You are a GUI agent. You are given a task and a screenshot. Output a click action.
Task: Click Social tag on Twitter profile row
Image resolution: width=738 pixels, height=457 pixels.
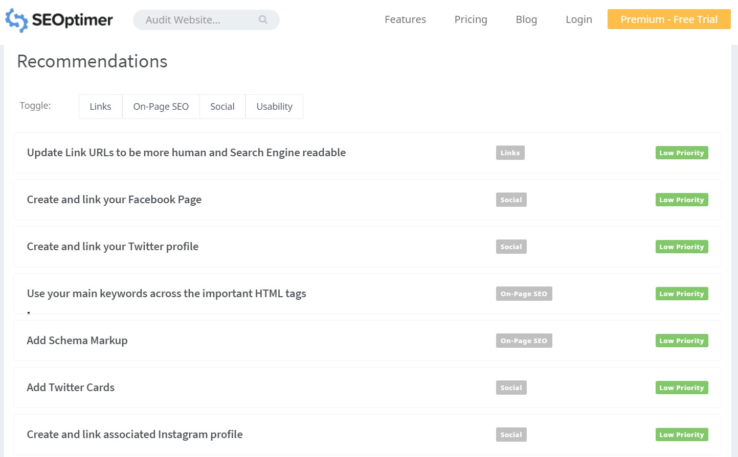pyautogui.click(x=511, y=247)
